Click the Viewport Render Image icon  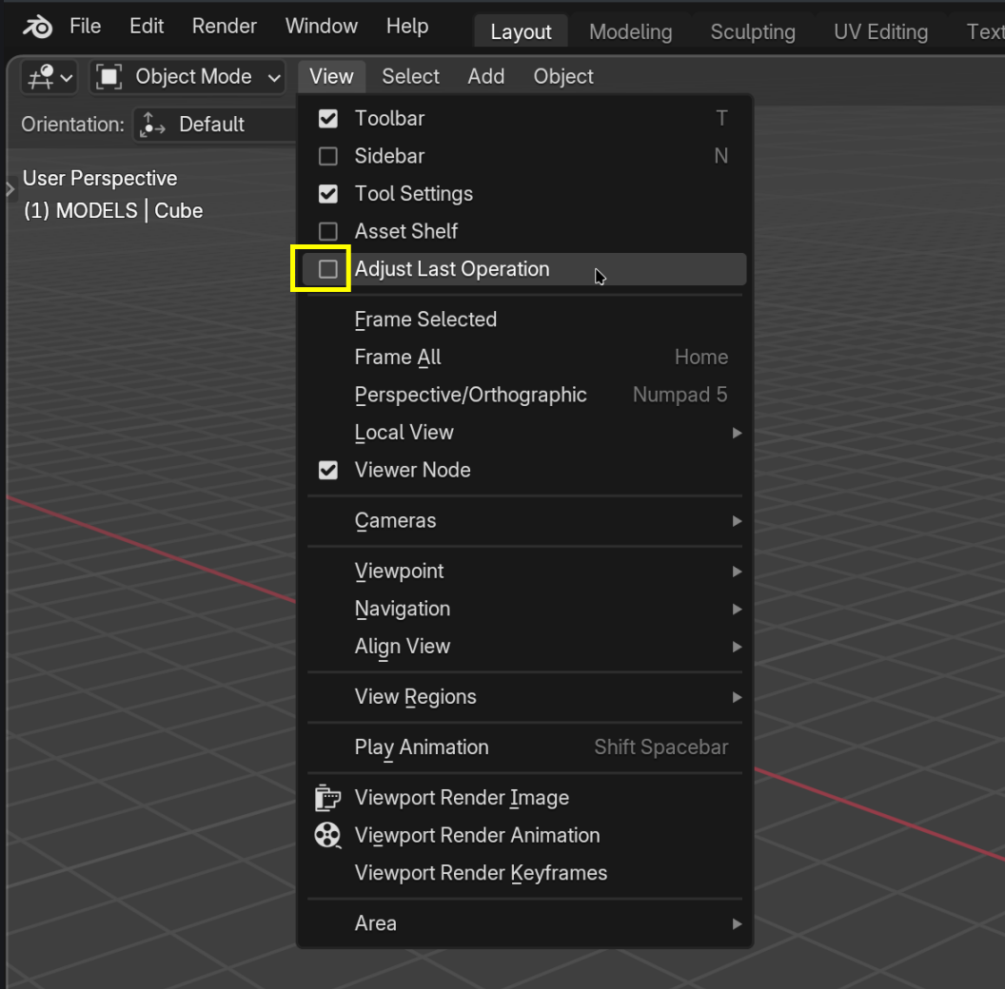(327, 798)
